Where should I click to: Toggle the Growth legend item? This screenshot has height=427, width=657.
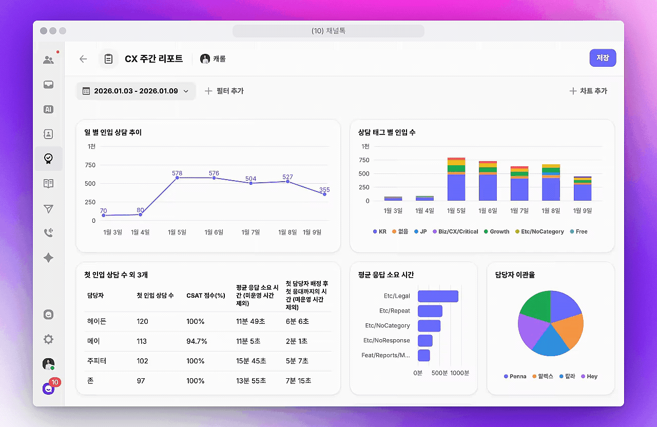point(496,231)
